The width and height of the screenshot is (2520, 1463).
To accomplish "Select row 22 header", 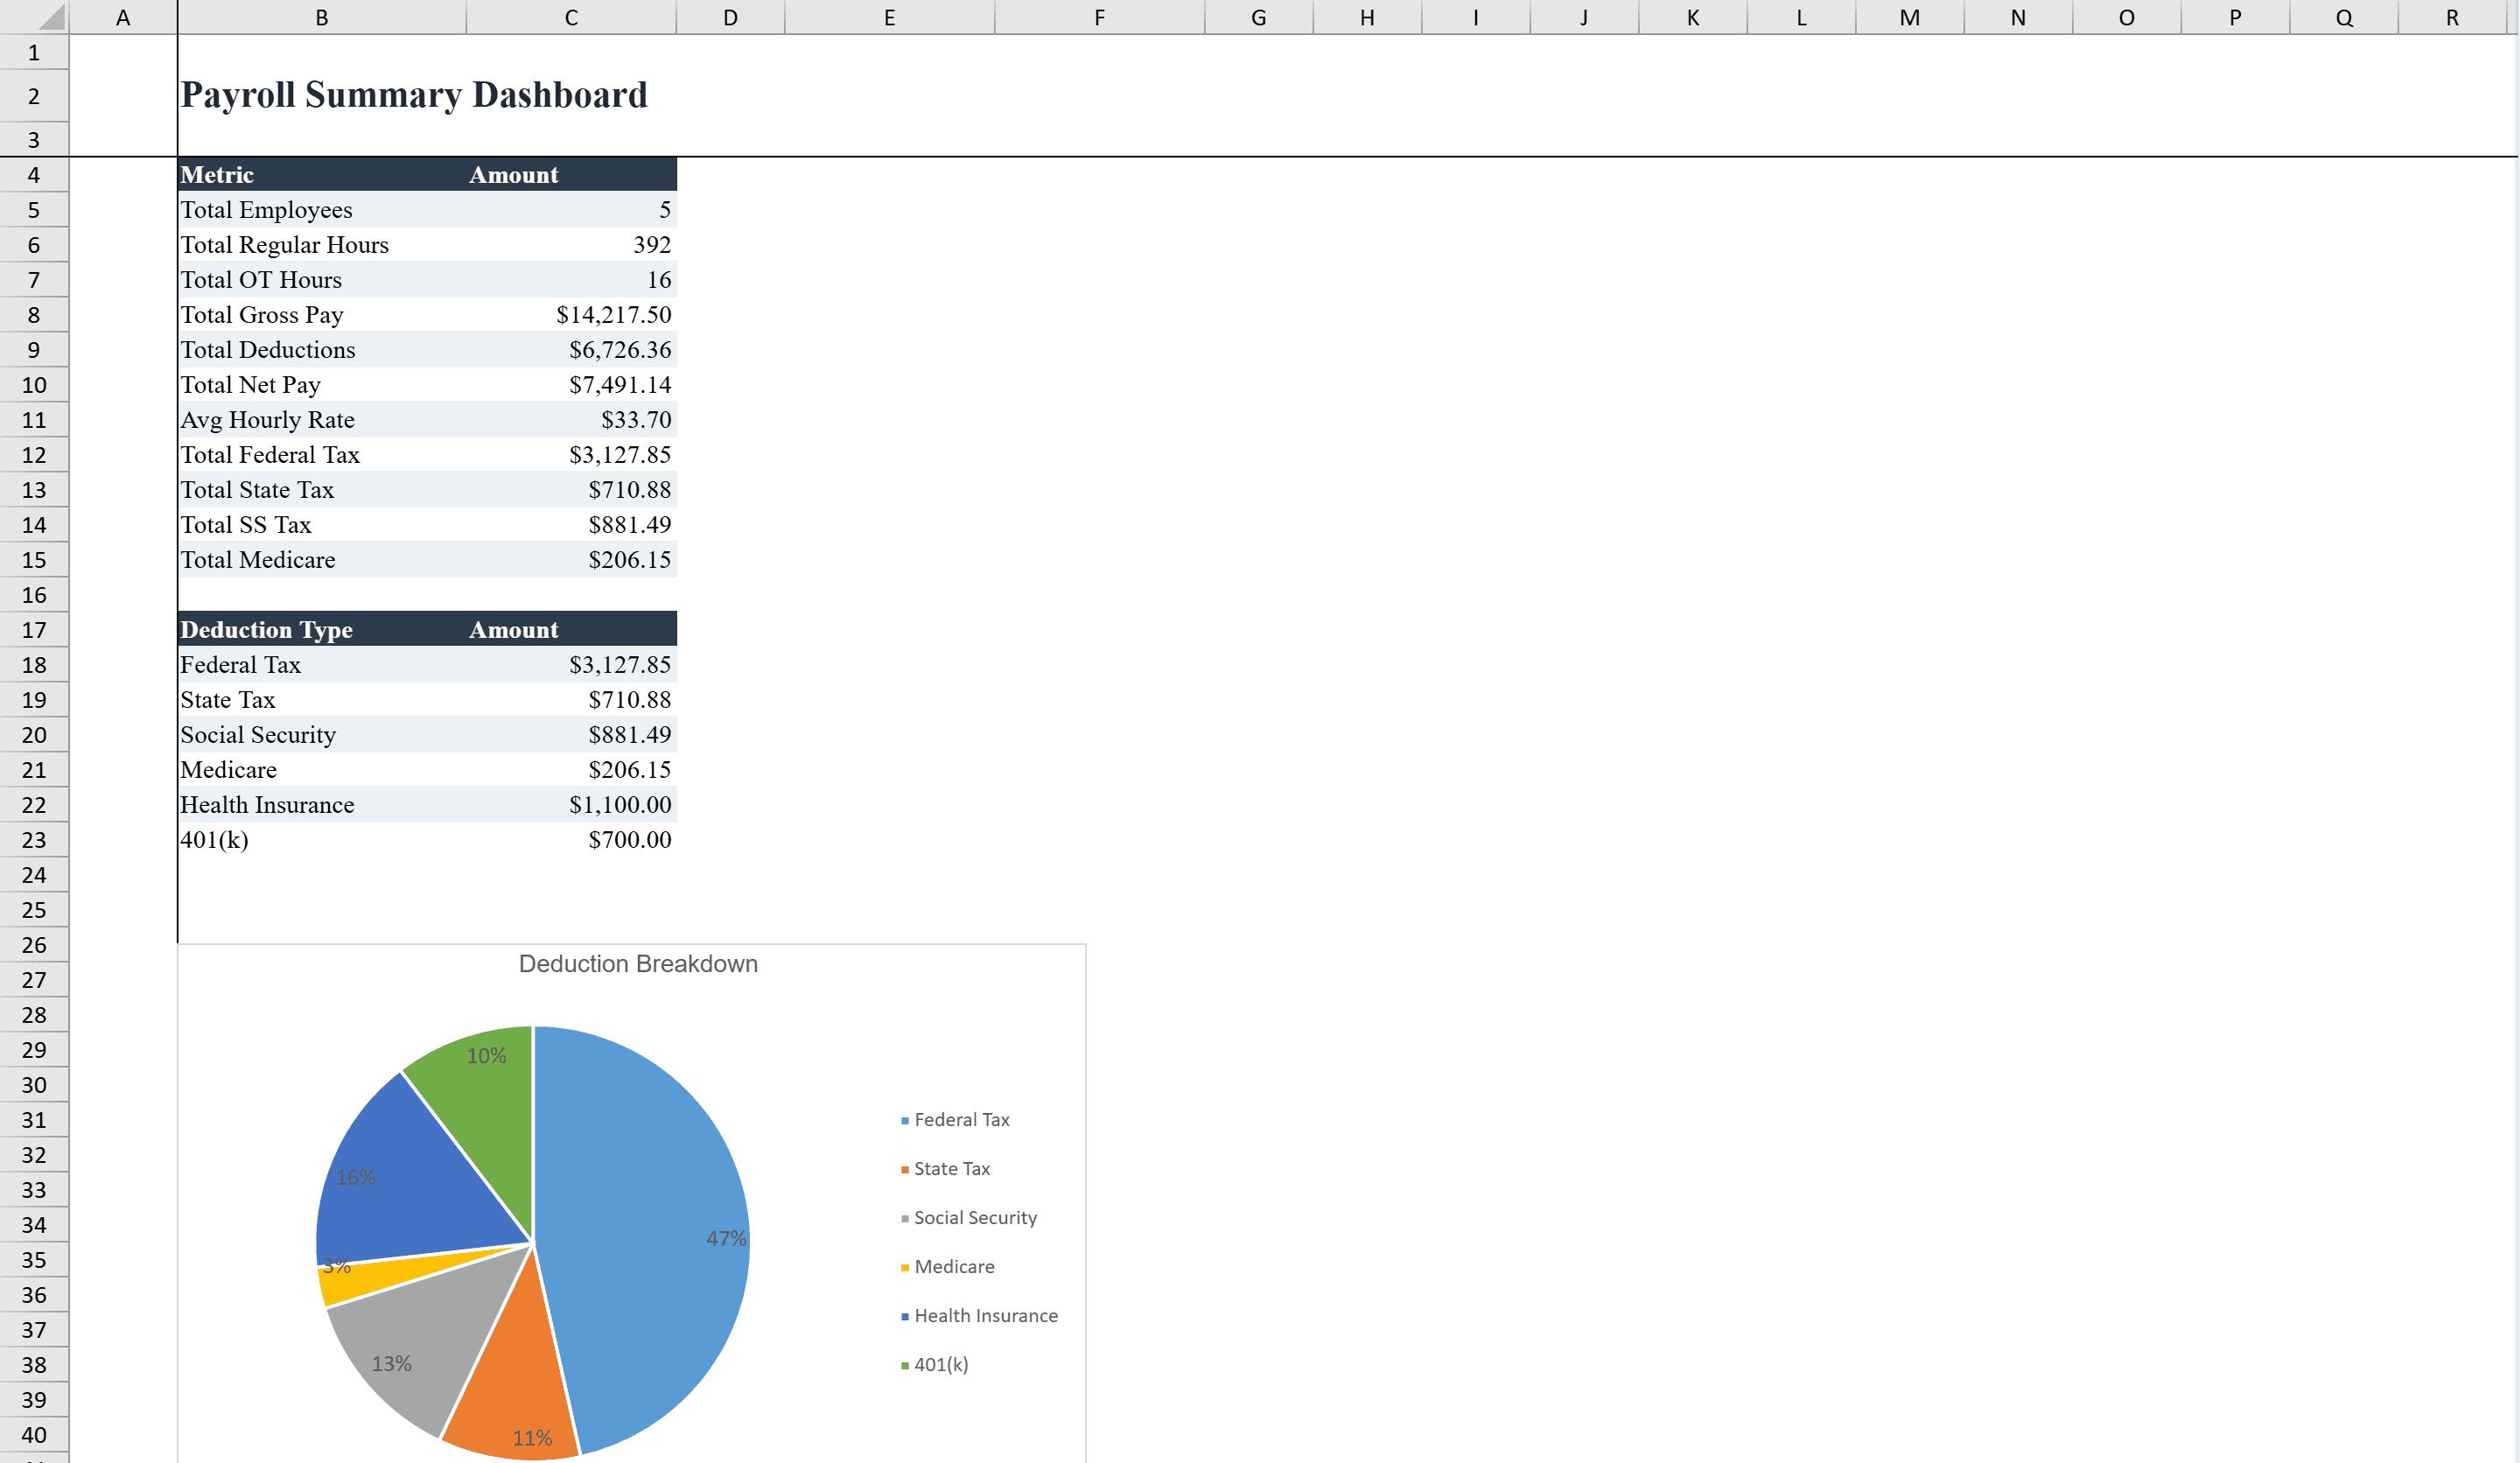I will coord(34,805).
